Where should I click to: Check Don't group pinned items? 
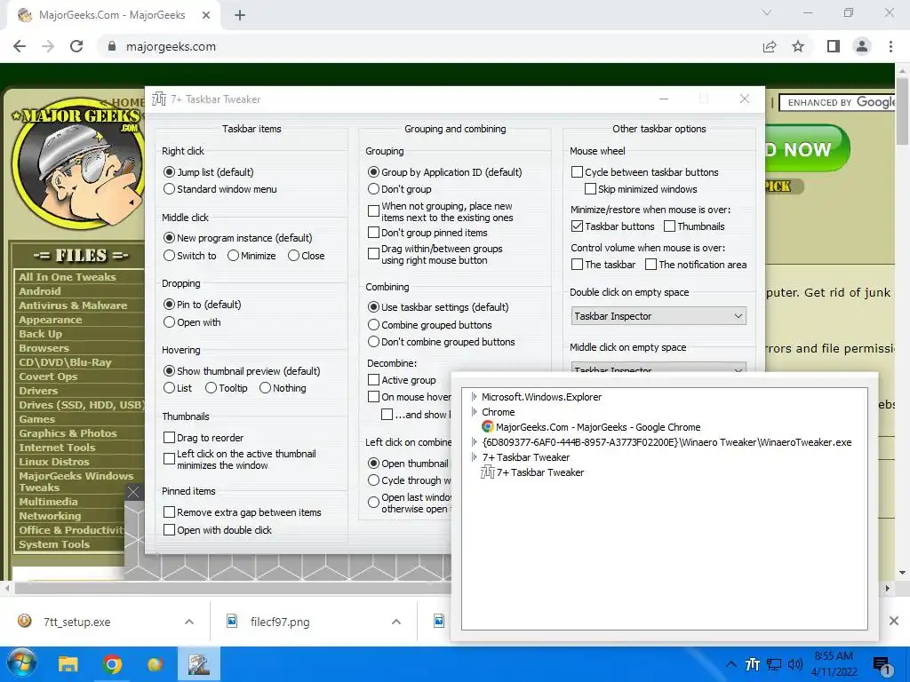[x=374, y=233]
